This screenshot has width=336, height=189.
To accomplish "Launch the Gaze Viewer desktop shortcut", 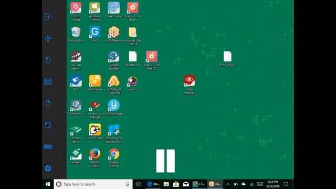I will (x=94, y=83).
